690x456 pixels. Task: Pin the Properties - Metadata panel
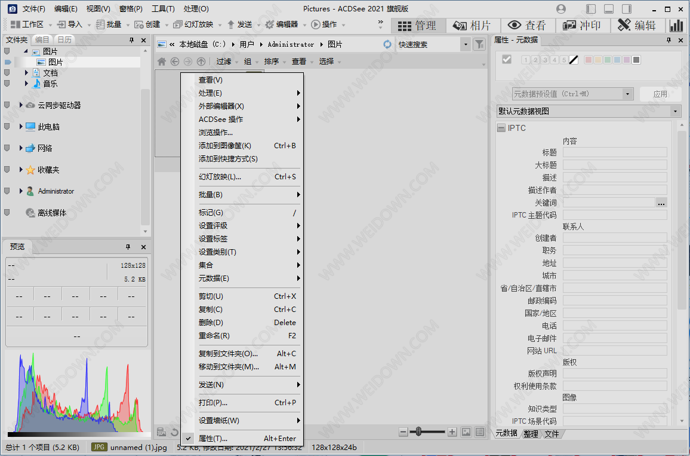669,40
